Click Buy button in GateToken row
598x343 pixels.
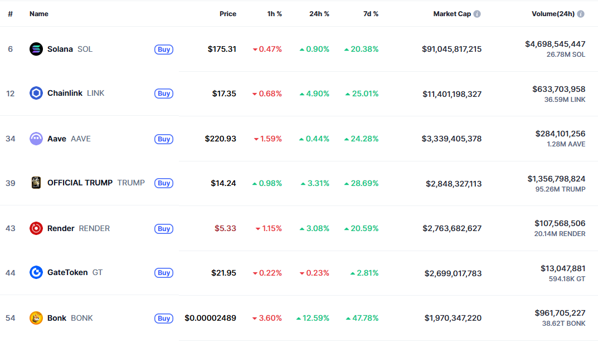[164, 273]
